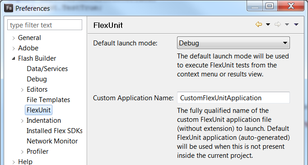
Task: Click the yellow back navigation arrow
Action: coord(259,24)
